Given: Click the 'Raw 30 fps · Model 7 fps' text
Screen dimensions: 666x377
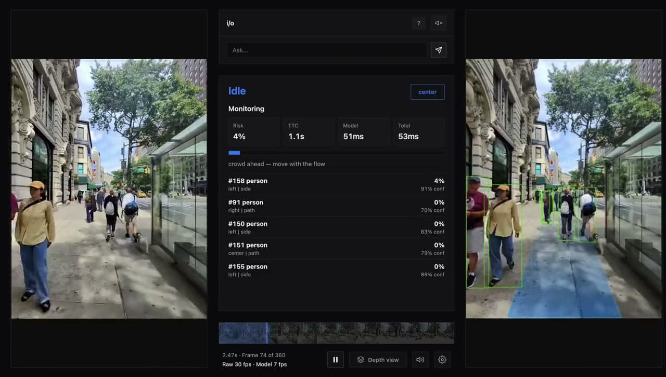Looking at the screenshot, I should [x=254, y=364].
